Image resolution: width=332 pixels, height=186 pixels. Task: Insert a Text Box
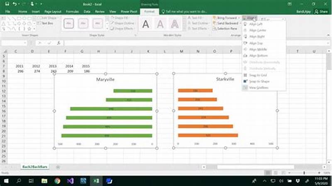click(x=45, y=23)
